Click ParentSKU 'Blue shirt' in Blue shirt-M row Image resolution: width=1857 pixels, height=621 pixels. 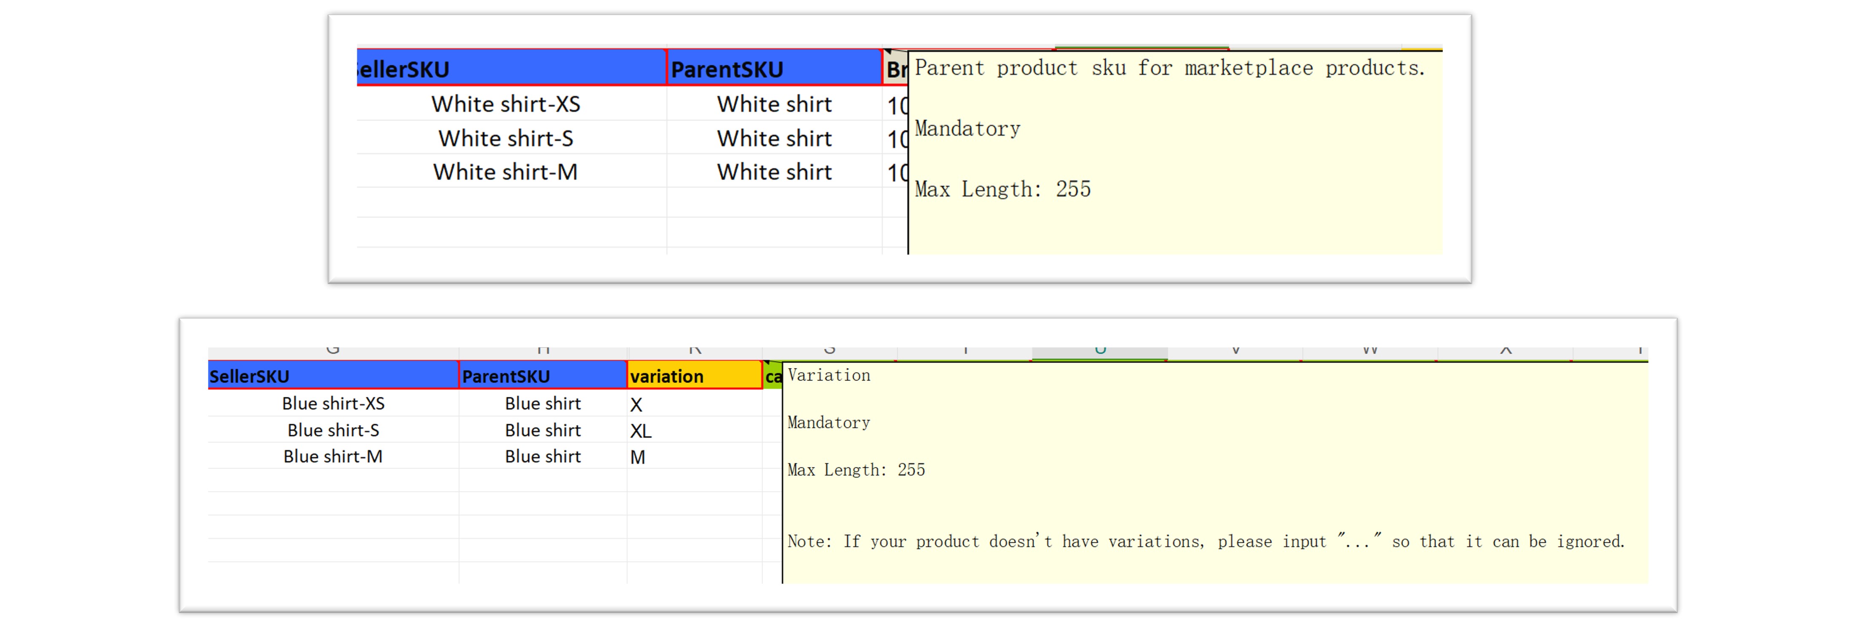click(543, 456)
